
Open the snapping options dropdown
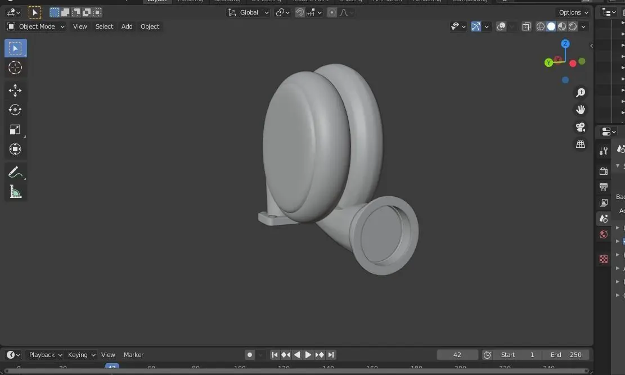(x=314, y=13)
